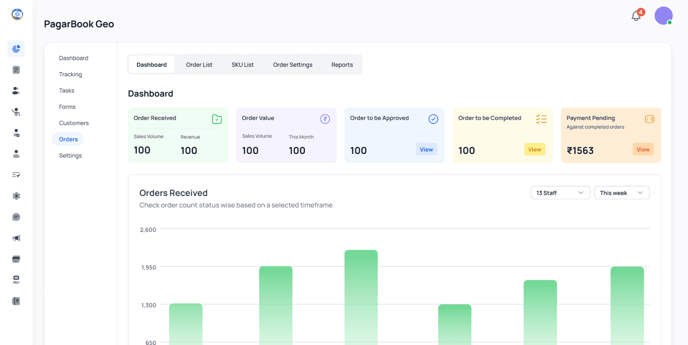View orders to be approved
Viewport: 688px width, 345px height.
(x=426, y=149)
